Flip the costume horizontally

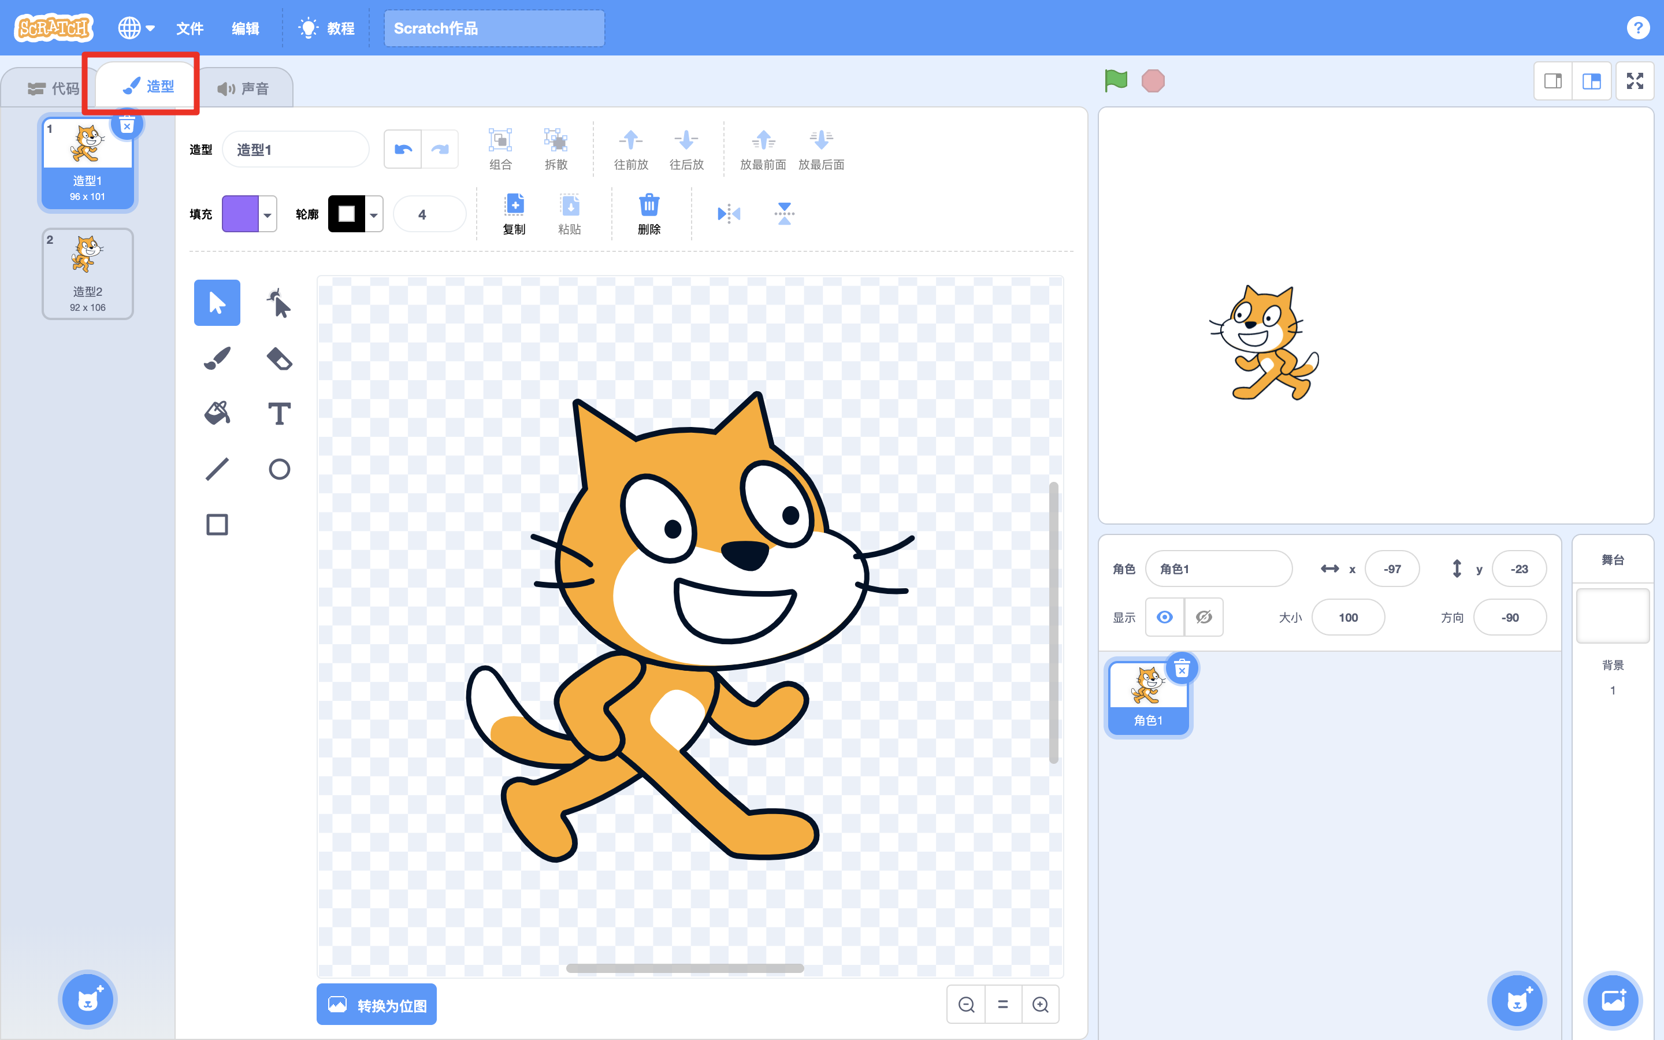(729, 214)
